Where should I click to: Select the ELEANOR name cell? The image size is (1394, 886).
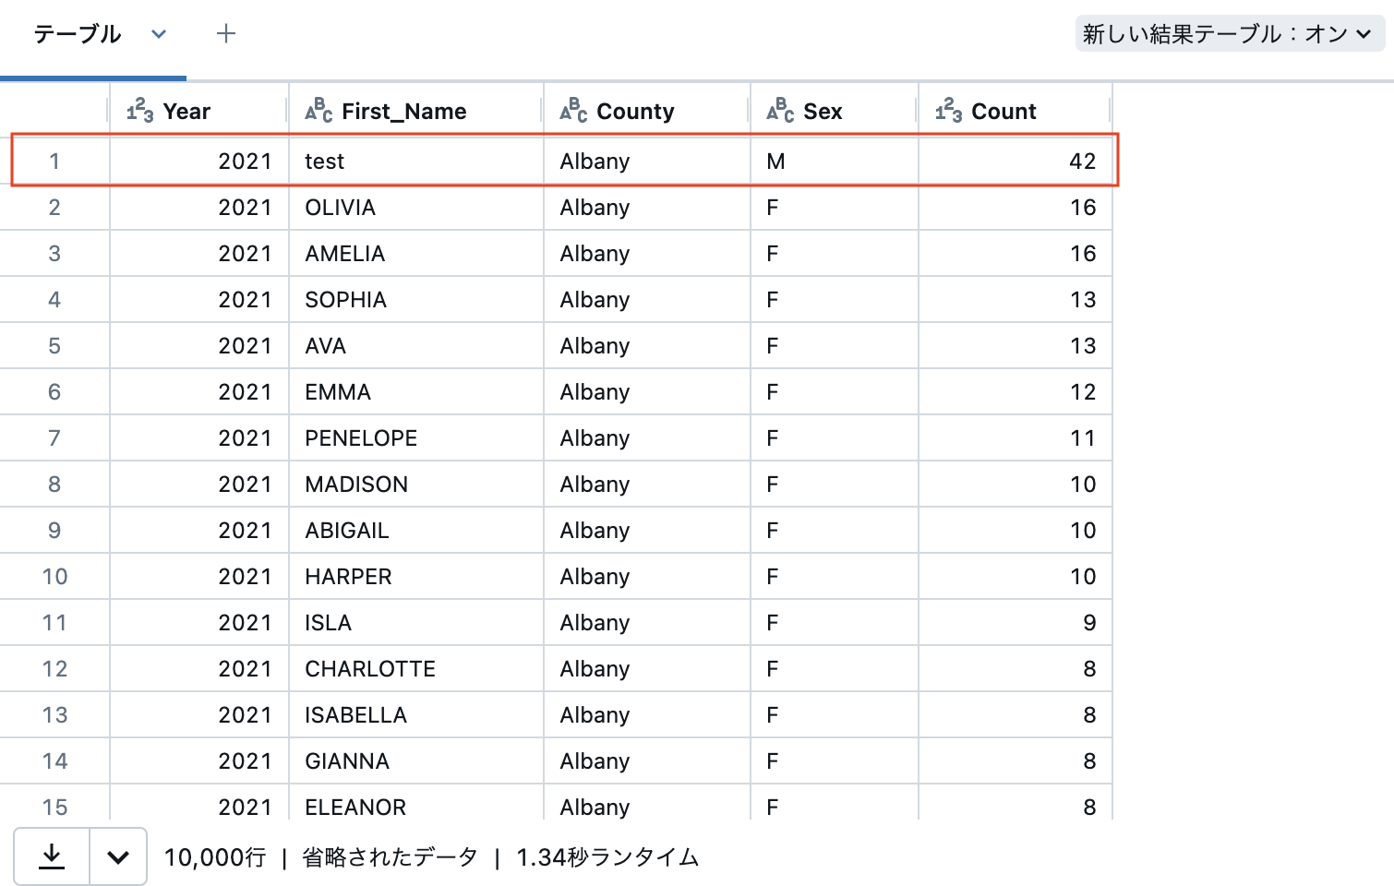[416, 803]
